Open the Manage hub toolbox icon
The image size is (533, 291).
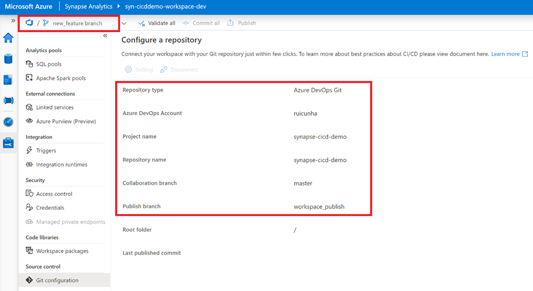pos(8,143)
